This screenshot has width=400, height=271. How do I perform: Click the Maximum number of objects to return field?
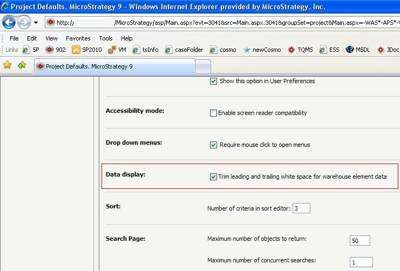(x=360, y=241)
